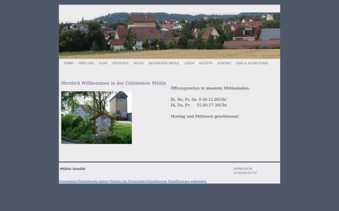Click the line with 15.00-17.30Uhr

(x=199, y=105)
